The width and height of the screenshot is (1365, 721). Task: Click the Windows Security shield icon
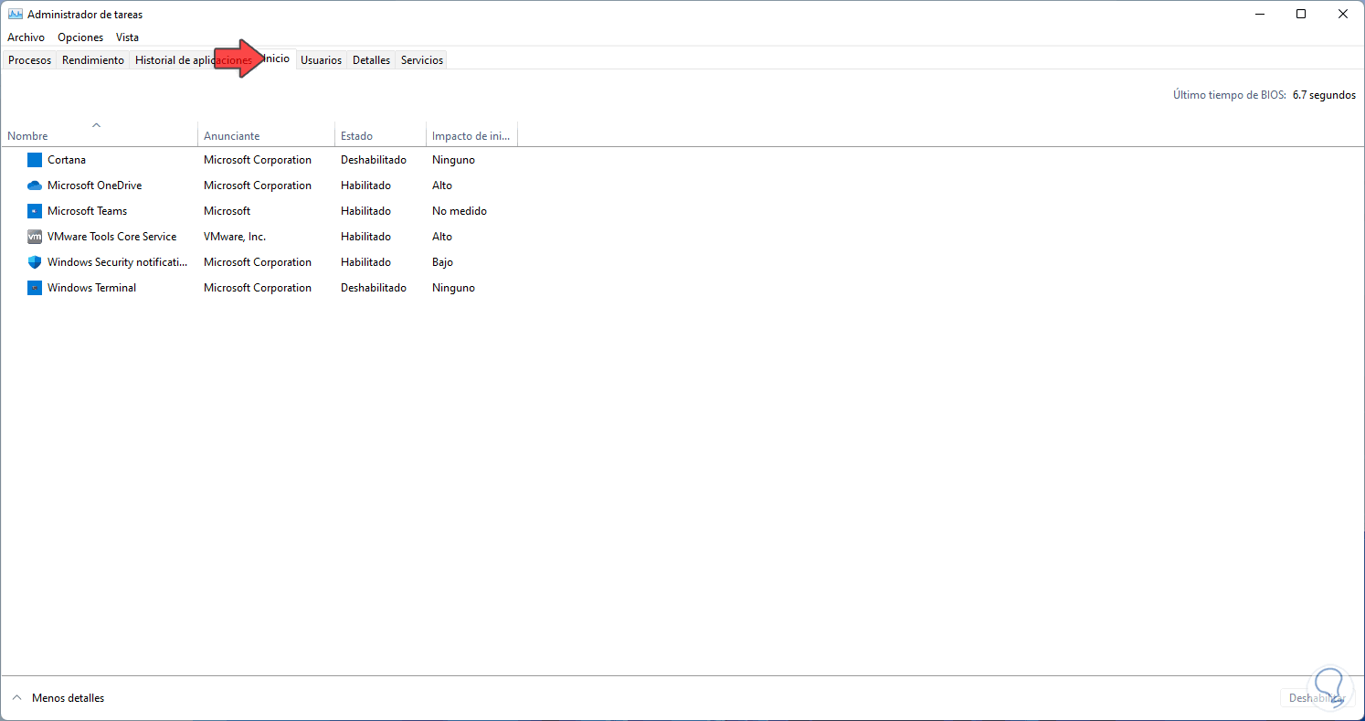tap(35, 262)
